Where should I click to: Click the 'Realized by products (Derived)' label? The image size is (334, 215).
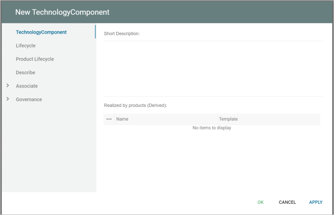click(x=135, y=106)
